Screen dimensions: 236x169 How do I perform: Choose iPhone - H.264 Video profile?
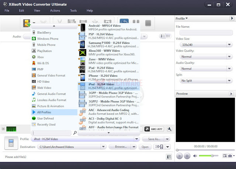tap(109, 77)
